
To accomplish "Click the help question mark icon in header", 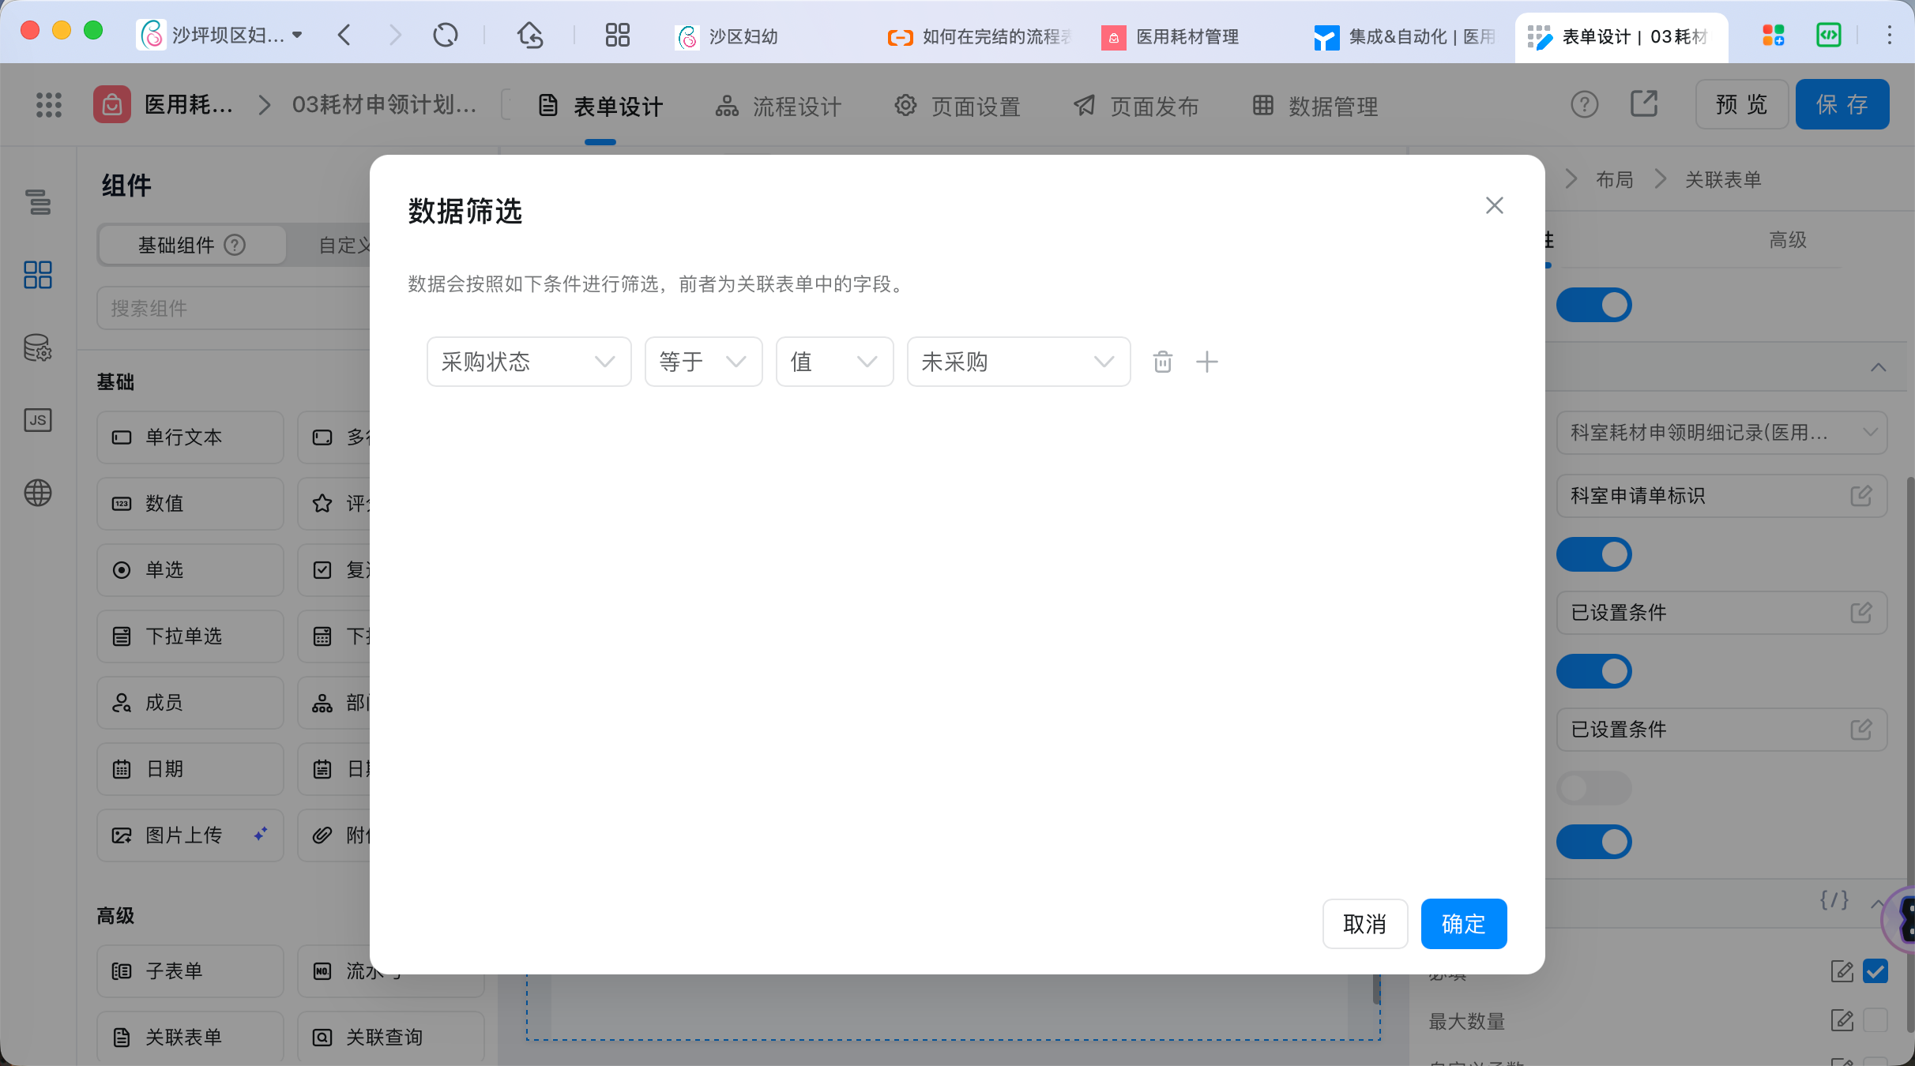I will click(1584, 104).
